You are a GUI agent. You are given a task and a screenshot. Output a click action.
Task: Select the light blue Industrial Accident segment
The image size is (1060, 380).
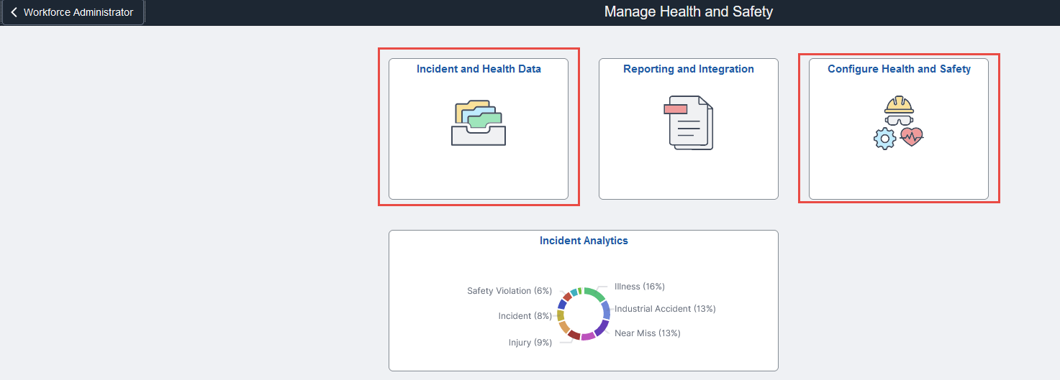point(606,310)
